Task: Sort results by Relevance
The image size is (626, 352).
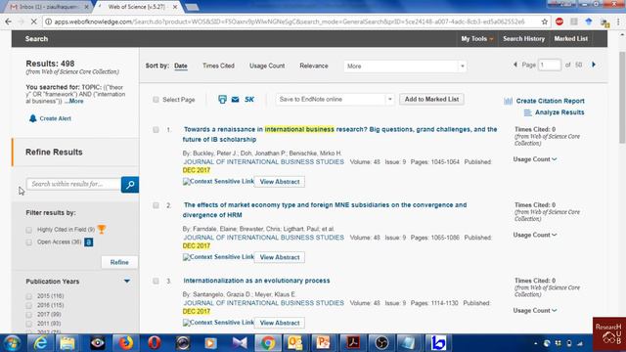Action: 314,66
